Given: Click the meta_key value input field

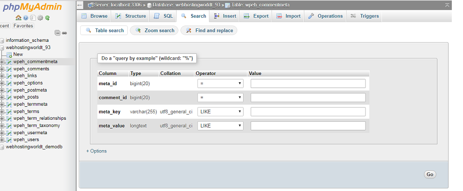Looking at the screenshot, I should [x=308, y=112].
